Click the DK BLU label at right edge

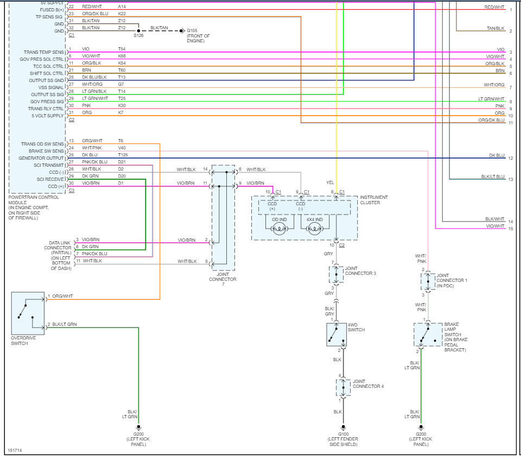(x=497, y=155)
